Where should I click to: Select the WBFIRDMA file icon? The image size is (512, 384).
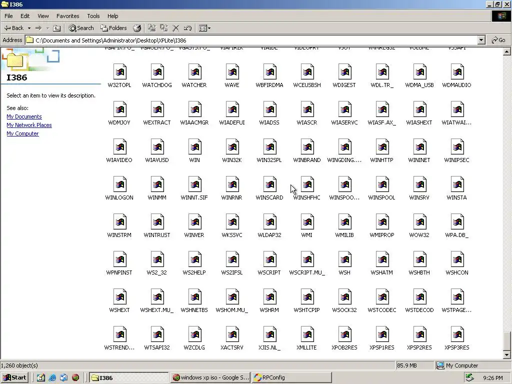coord(269,71)
